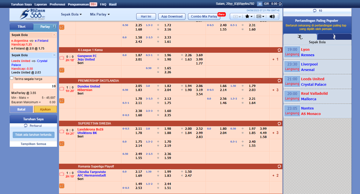
Task: Click the live TV icon for Gangwon FC
Action: (x=62, y=58)
